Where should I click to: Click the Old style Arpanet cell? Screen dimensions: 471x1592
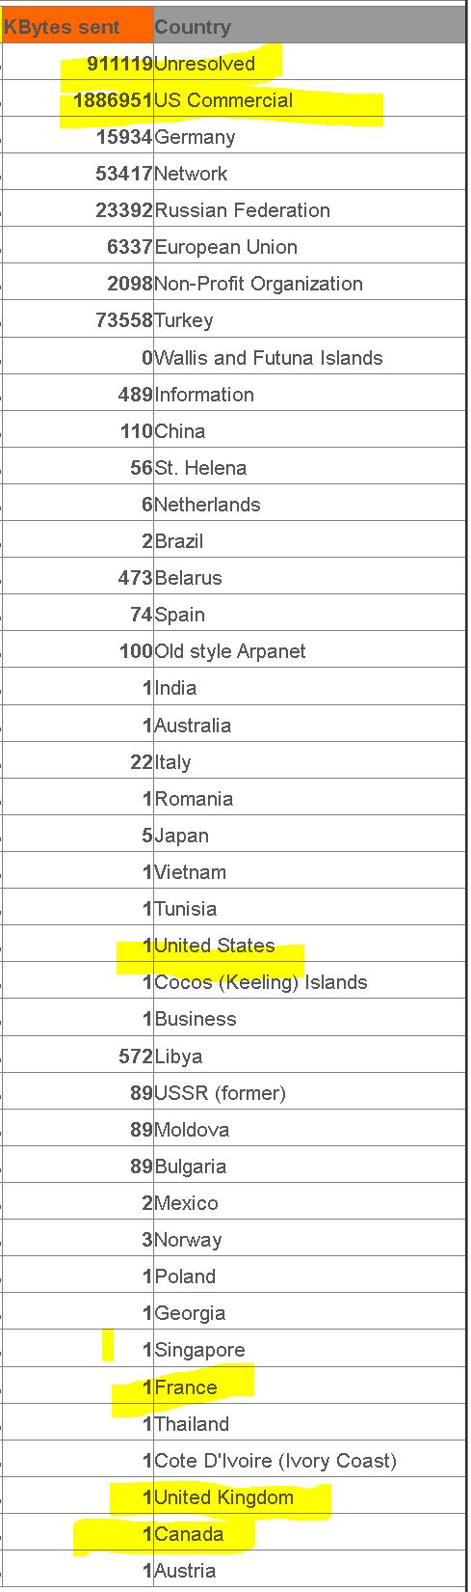(309, 651)
